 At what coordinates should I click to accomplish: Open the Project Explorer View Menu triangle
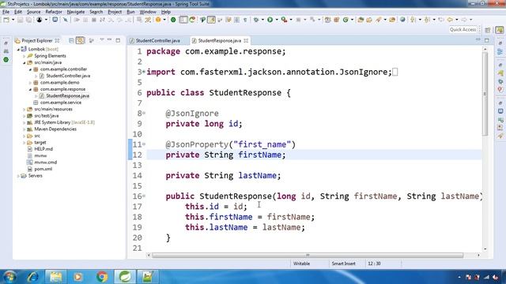(x=102, y=40)
